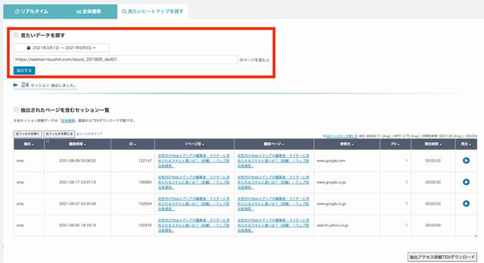Open 1ページ目 link in row ID 122147

coord(194,161)
